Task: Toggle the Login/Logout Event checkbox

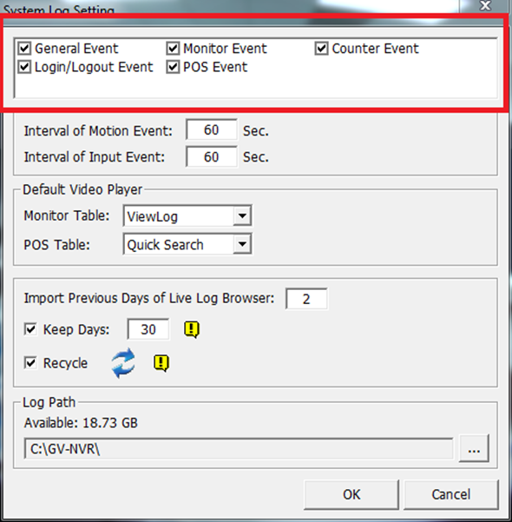Action: (24, 67)
